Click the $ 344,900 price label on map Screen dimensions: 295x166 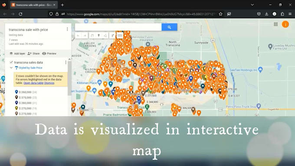(152, 102)
